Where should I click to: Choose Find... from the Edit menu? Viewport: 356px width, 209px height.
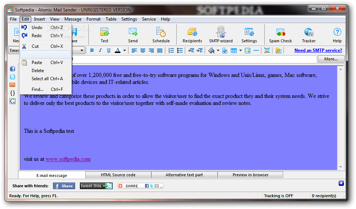pyautogui.click(x=46, y=89)
